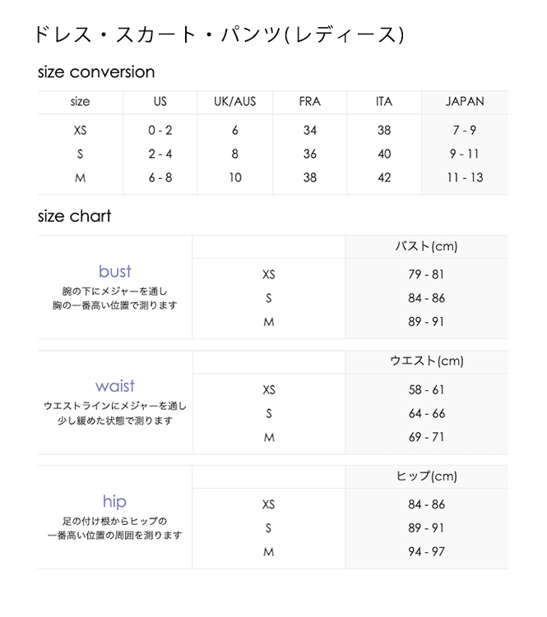Click the purple 'bust' label
Screen dimensions: 547x617
pyautogui.click(x=114, y=271)
